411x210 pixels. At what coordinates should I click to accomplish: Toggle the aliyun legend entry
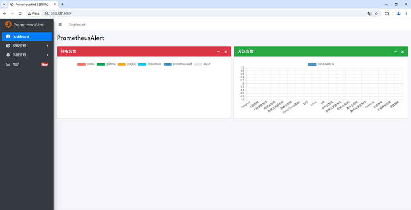(202, 64)
